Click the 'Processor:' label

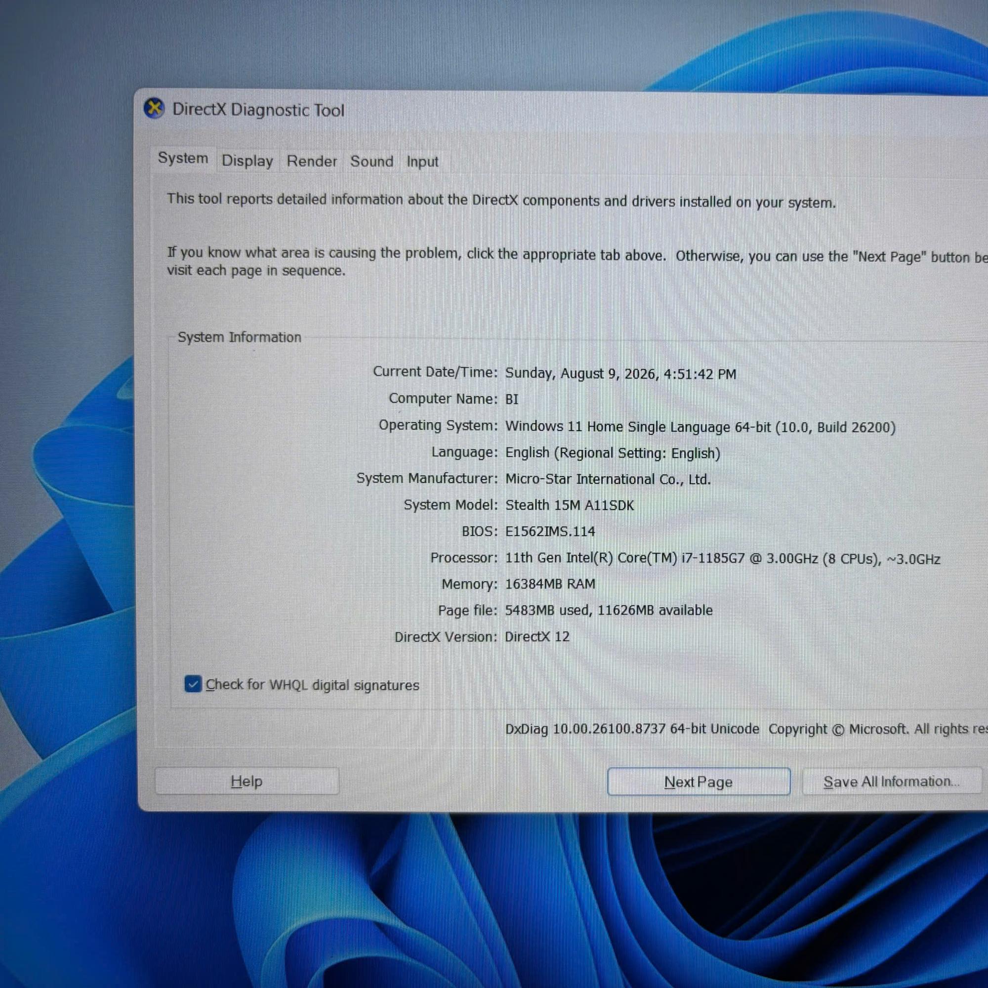(x=464, y=557)
